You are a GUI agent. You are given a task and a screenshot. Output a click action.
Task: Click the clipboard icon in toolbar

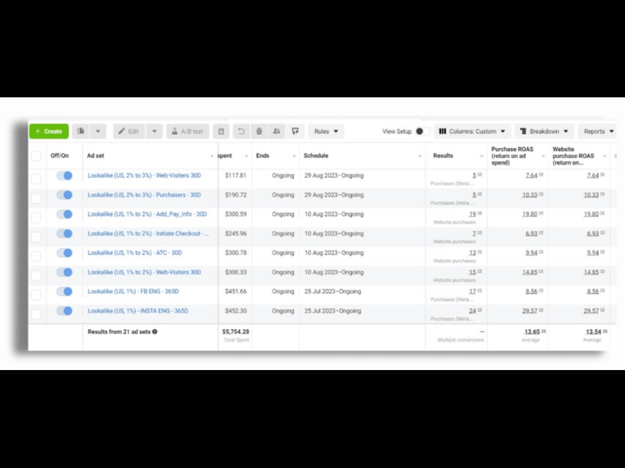(221, 131)
